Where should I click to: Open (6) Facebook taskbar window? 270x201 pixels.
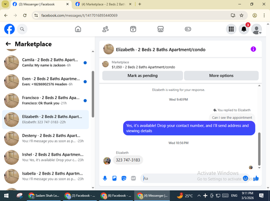click(117, 196)
